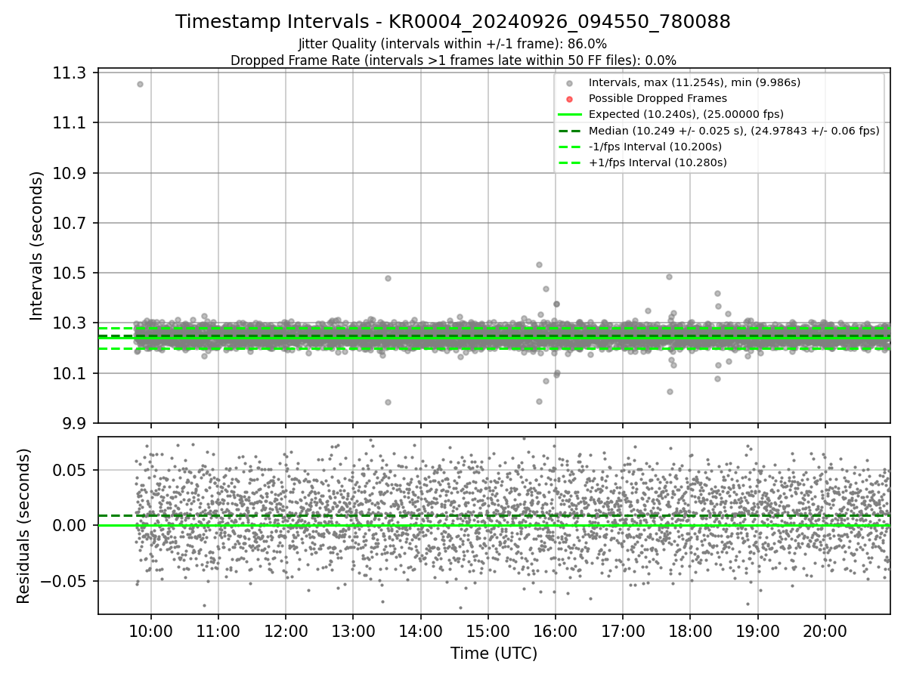
Task: Click the legend entry starting 'Median (10.249 +/- 0.025 s)'
Action: click(x=733, y=131)
